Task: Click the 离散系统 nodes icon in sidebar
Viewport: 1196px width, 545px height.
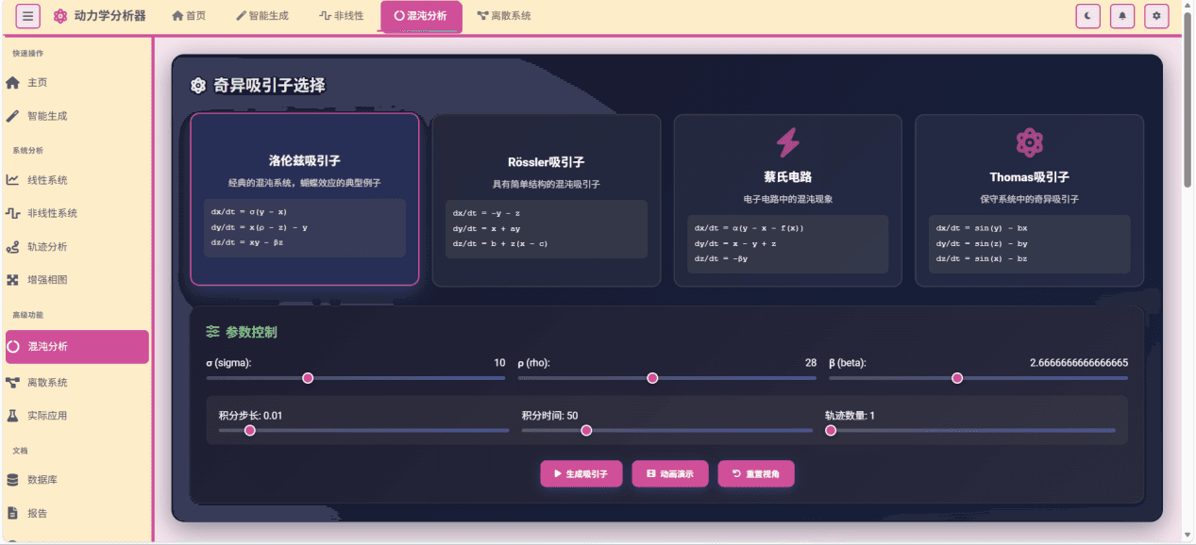Action: click(x=12, y=382)
